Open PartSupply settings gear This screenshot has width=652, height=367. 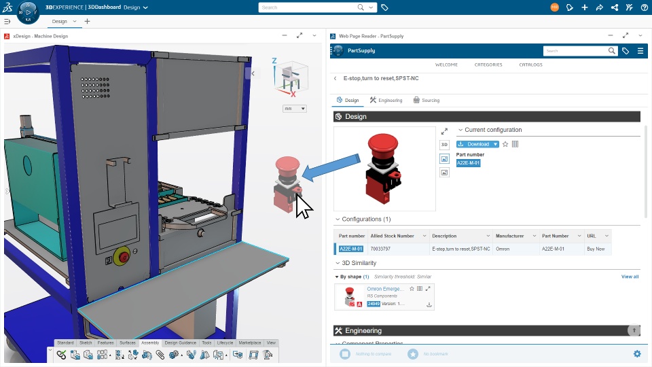(637, 353)
